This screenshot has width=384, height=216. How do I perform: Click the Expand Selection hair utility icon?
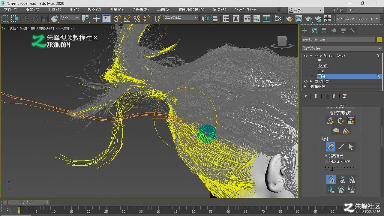(351, 121)
